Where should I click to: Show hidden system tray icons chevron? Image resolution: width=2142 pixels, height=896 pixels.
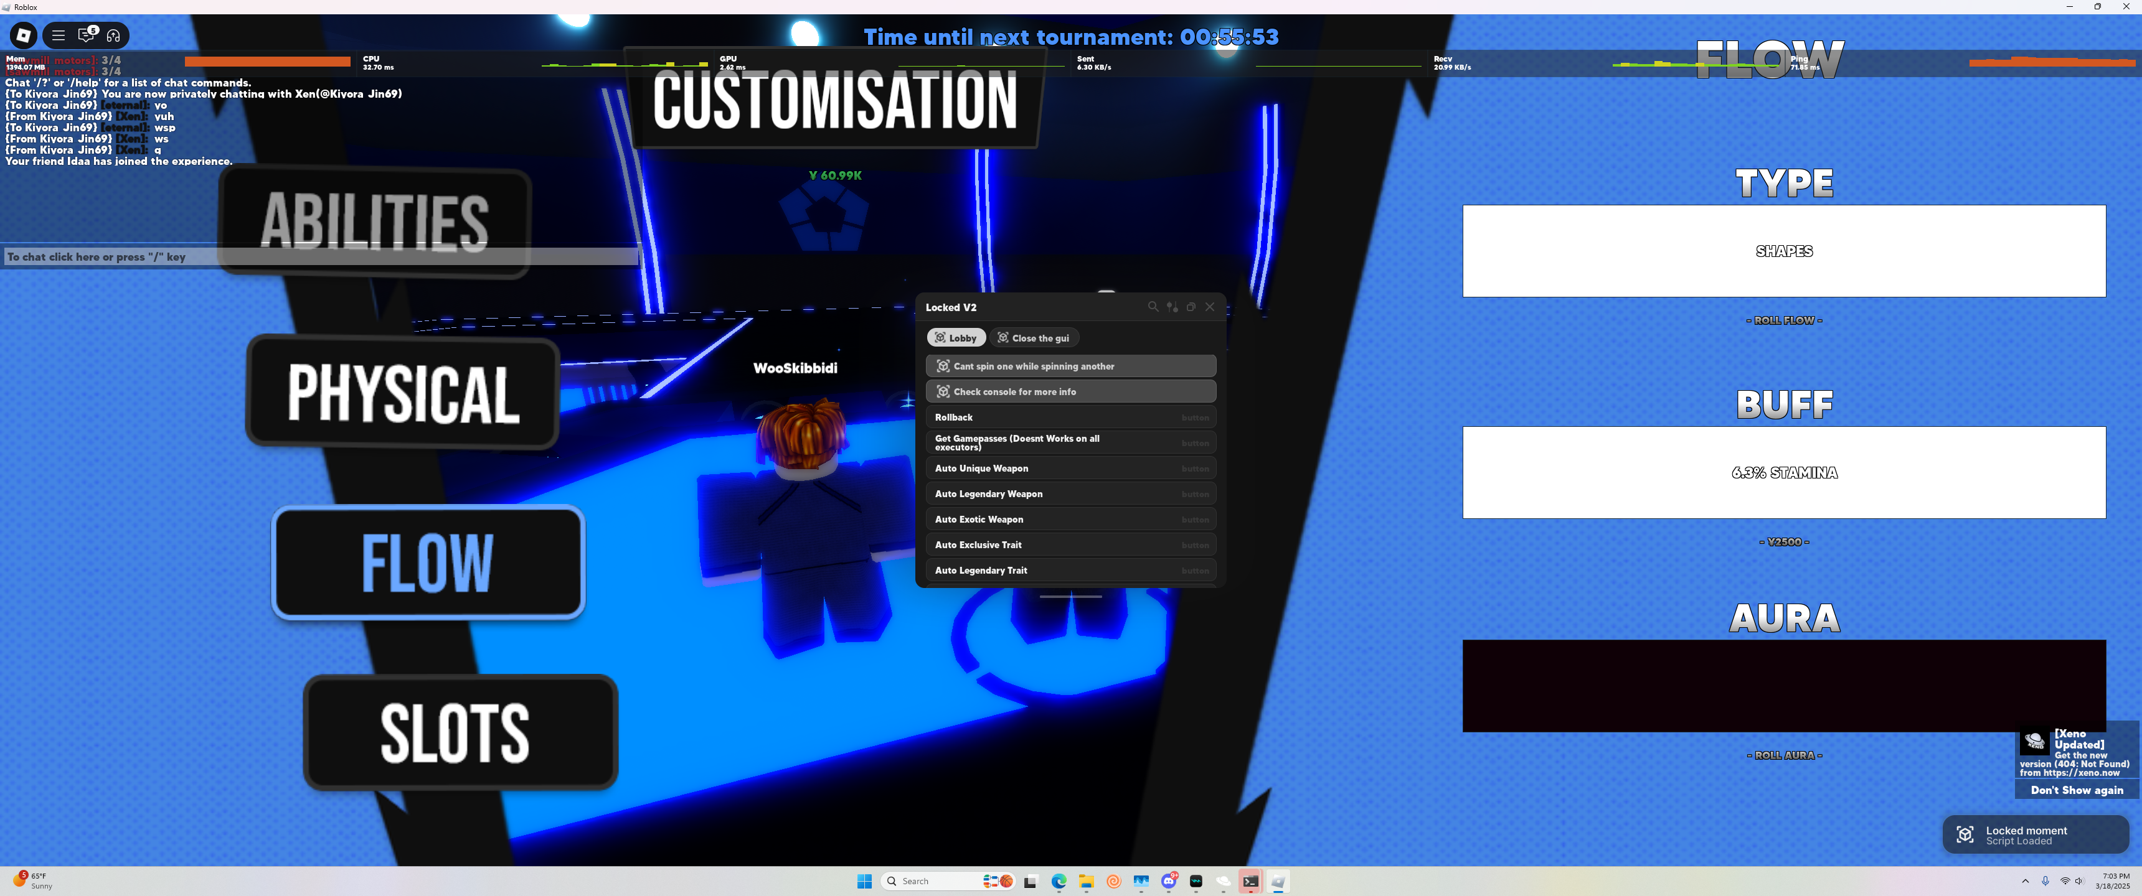(x=2025, y=881)
